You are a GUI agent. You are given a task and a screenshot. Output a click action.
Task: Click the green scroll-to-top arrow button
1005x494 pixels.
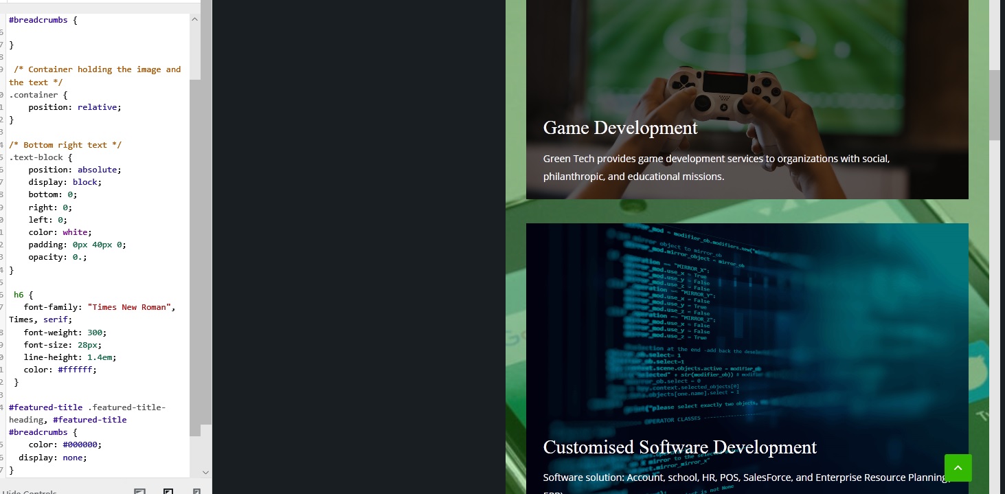click(x=958, y=468)
